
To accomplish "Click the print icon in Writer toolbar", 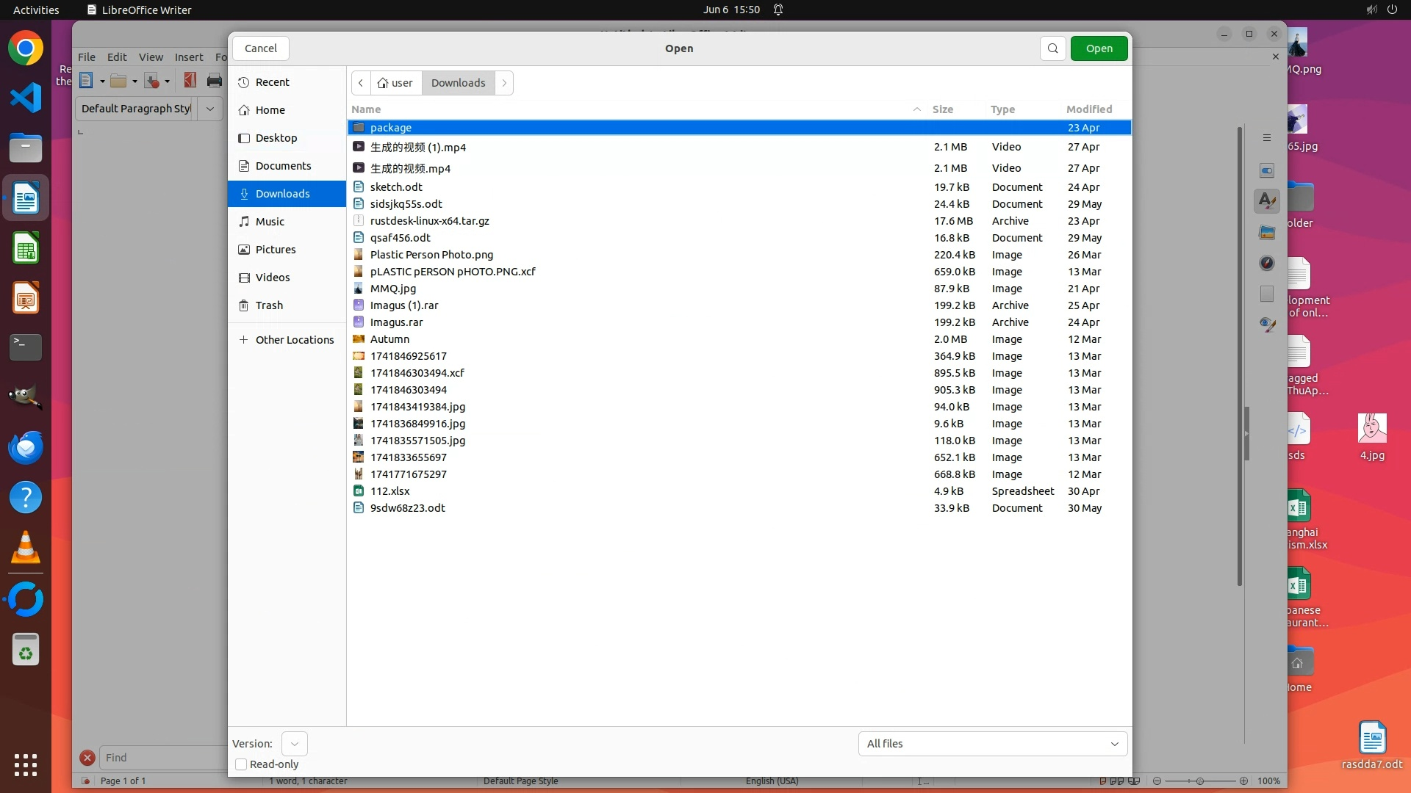I will 215,81.
